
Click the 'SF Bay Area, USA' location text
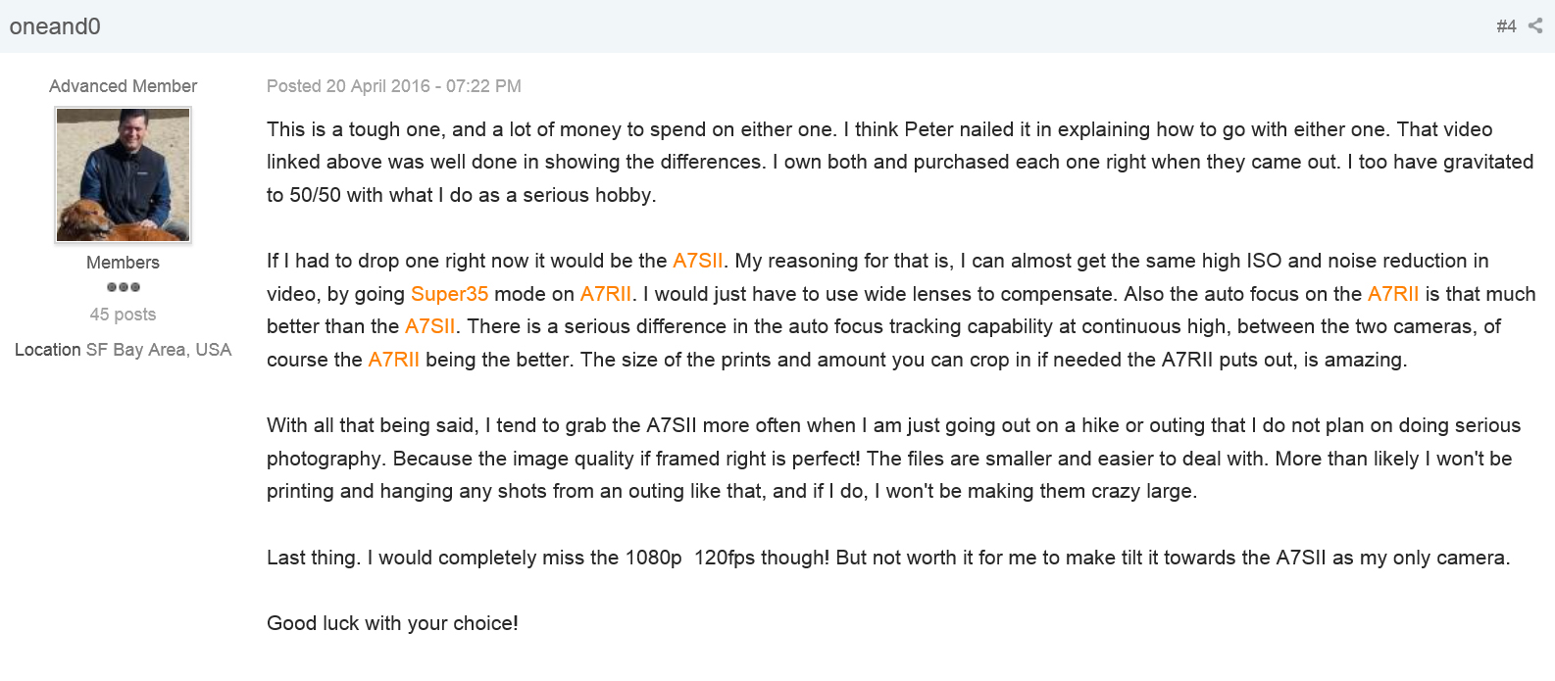coord(158,350)
